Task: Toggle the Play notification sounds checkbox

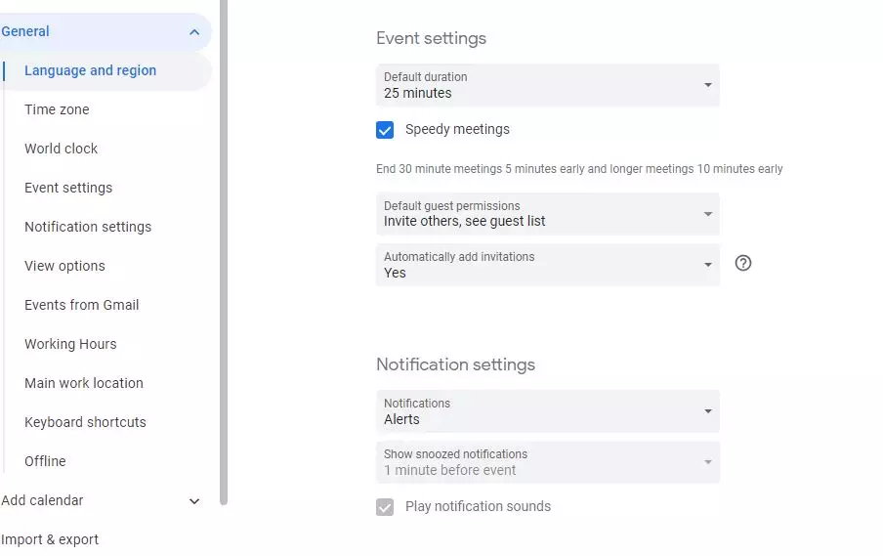Action: [385, 507]
